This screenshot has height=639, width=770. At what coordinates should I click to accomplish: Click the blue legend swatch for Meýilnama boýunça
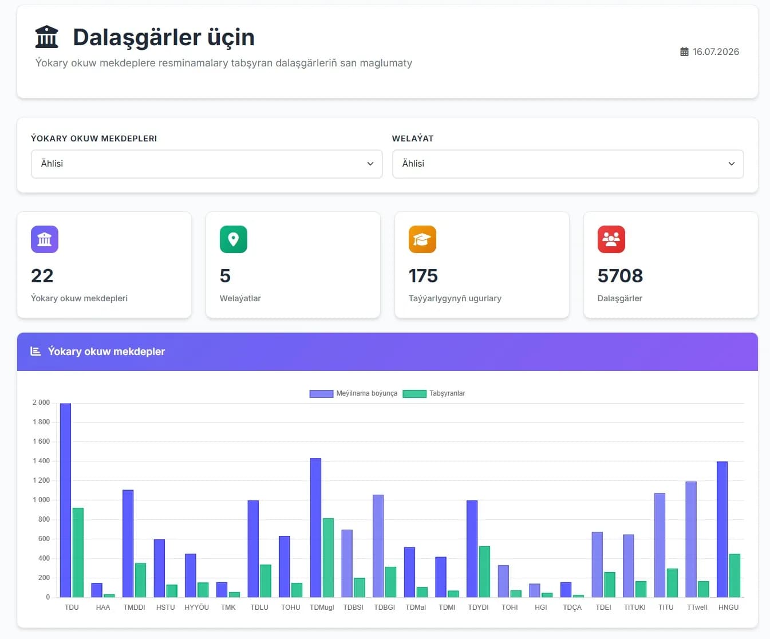click(321, 394)
